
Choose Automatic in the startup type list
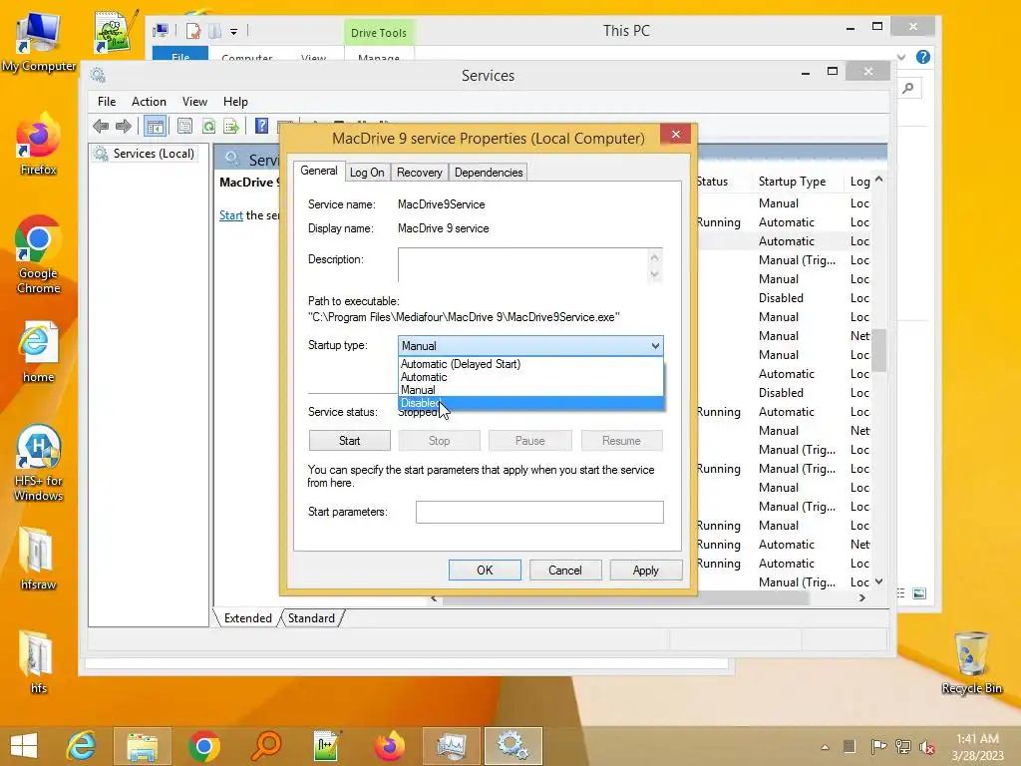coord(530,377)
